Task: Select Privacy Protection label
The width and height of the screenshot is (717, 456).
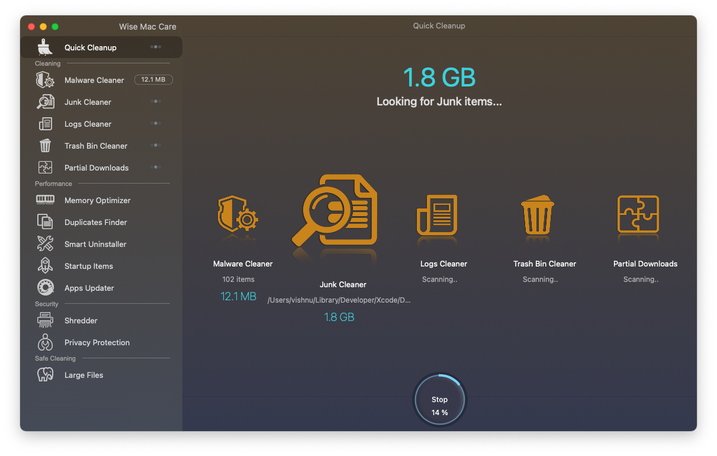Action: coord(97,342)
